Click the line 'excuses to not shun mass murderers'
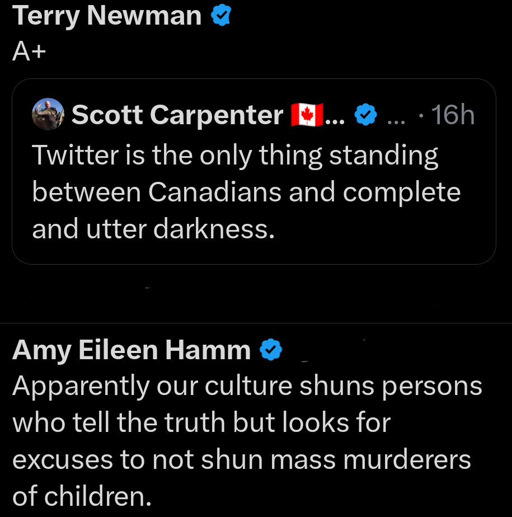The image size is (512, 517). [x=241, y=460]
